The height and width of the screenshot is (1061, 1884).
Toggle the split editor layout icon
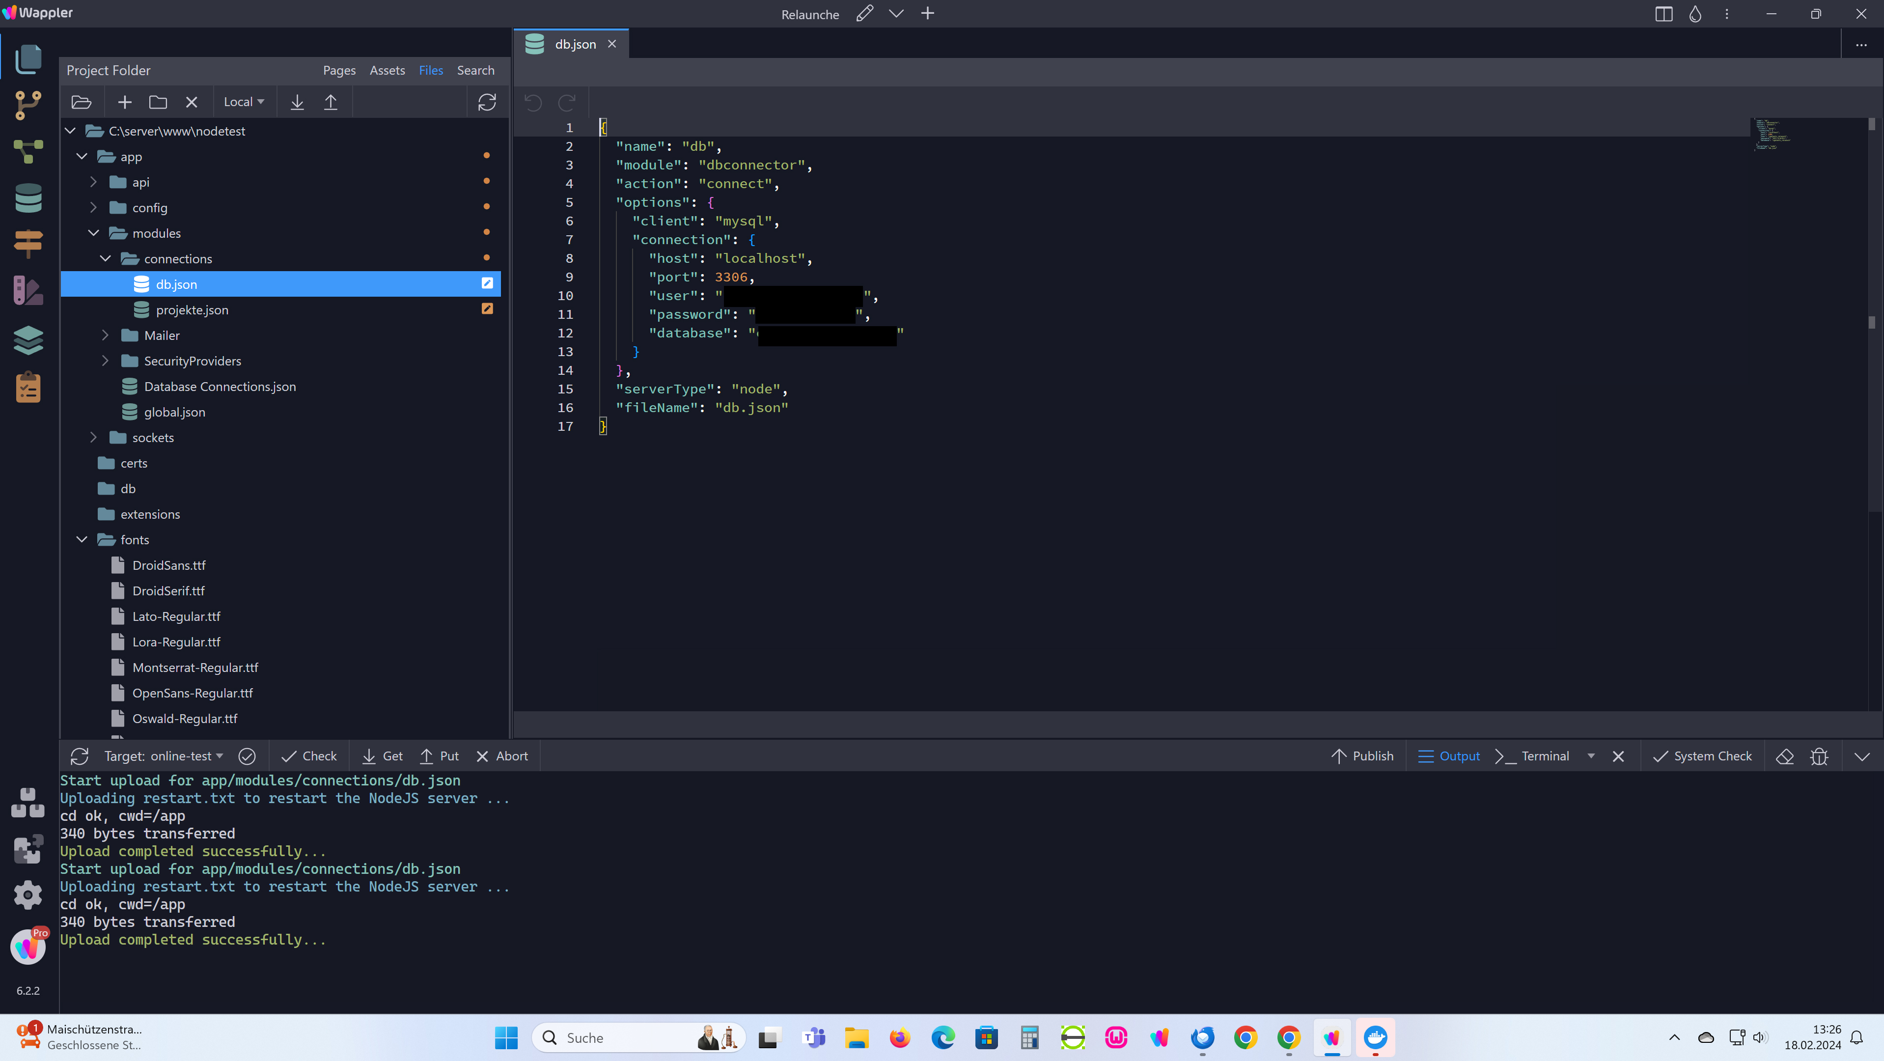1663,14
